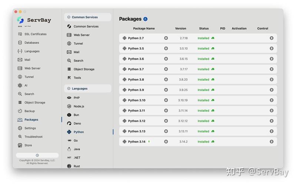
Task: Click the Installed status of Python 3.13
Action: tap(203, 131)
